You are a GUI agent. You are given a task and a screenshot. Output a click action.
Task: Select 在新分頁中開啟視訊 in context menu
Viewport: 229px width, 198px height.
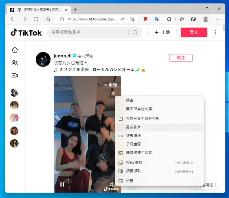pyautogui.click(x=159, y=119)
